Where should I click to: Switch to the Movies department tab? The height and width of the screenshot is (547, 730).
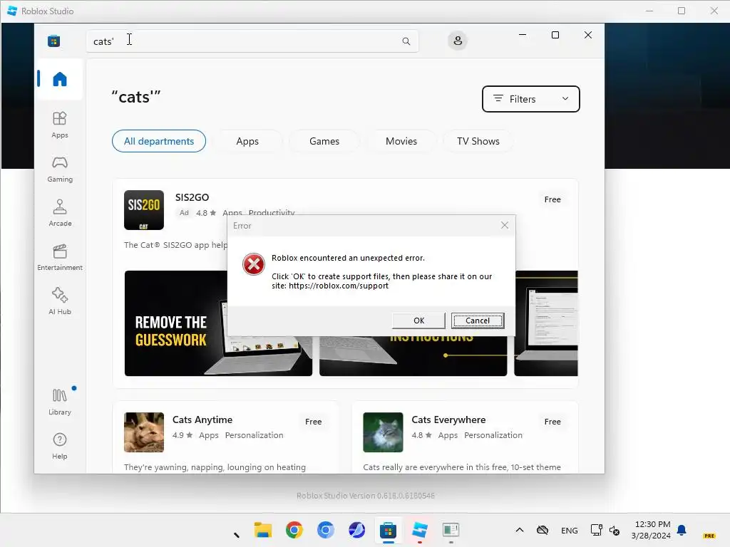click(401, 141)
